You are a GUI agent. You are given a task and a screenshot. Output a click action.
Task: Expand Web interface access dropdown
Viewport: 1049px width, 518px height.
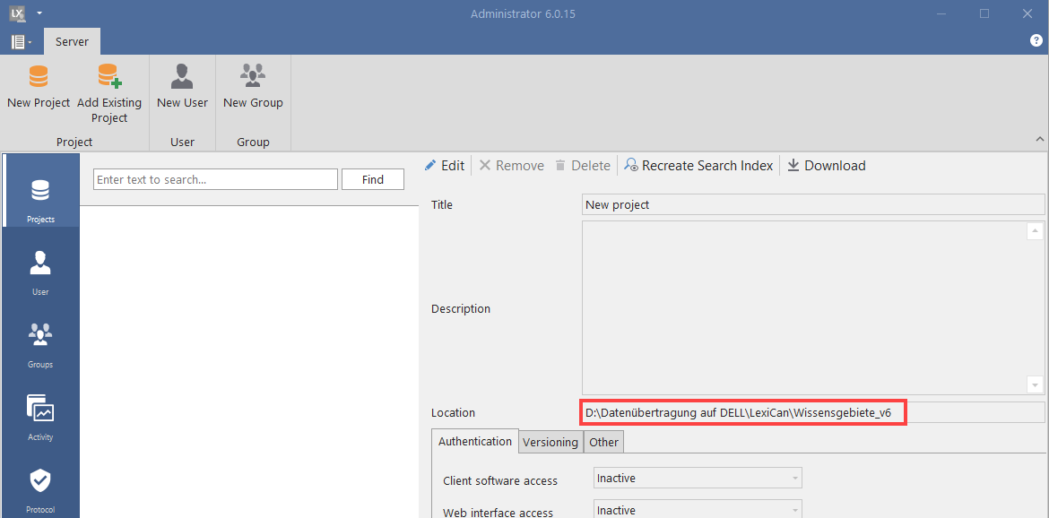(x=794, y=511)
